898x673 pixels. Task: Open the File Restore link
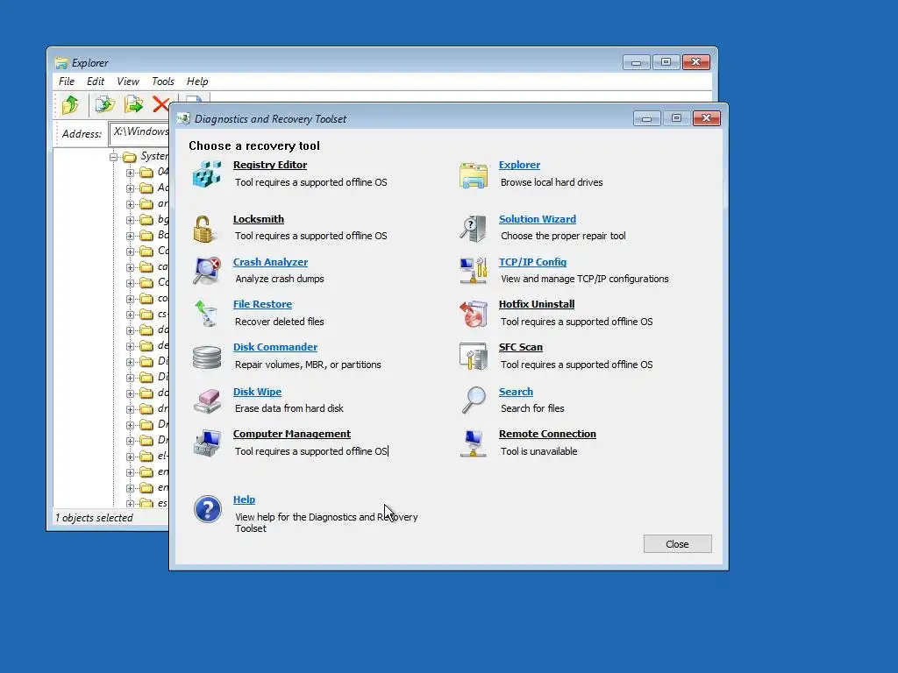pyautogui.click(x=262, y=304)
